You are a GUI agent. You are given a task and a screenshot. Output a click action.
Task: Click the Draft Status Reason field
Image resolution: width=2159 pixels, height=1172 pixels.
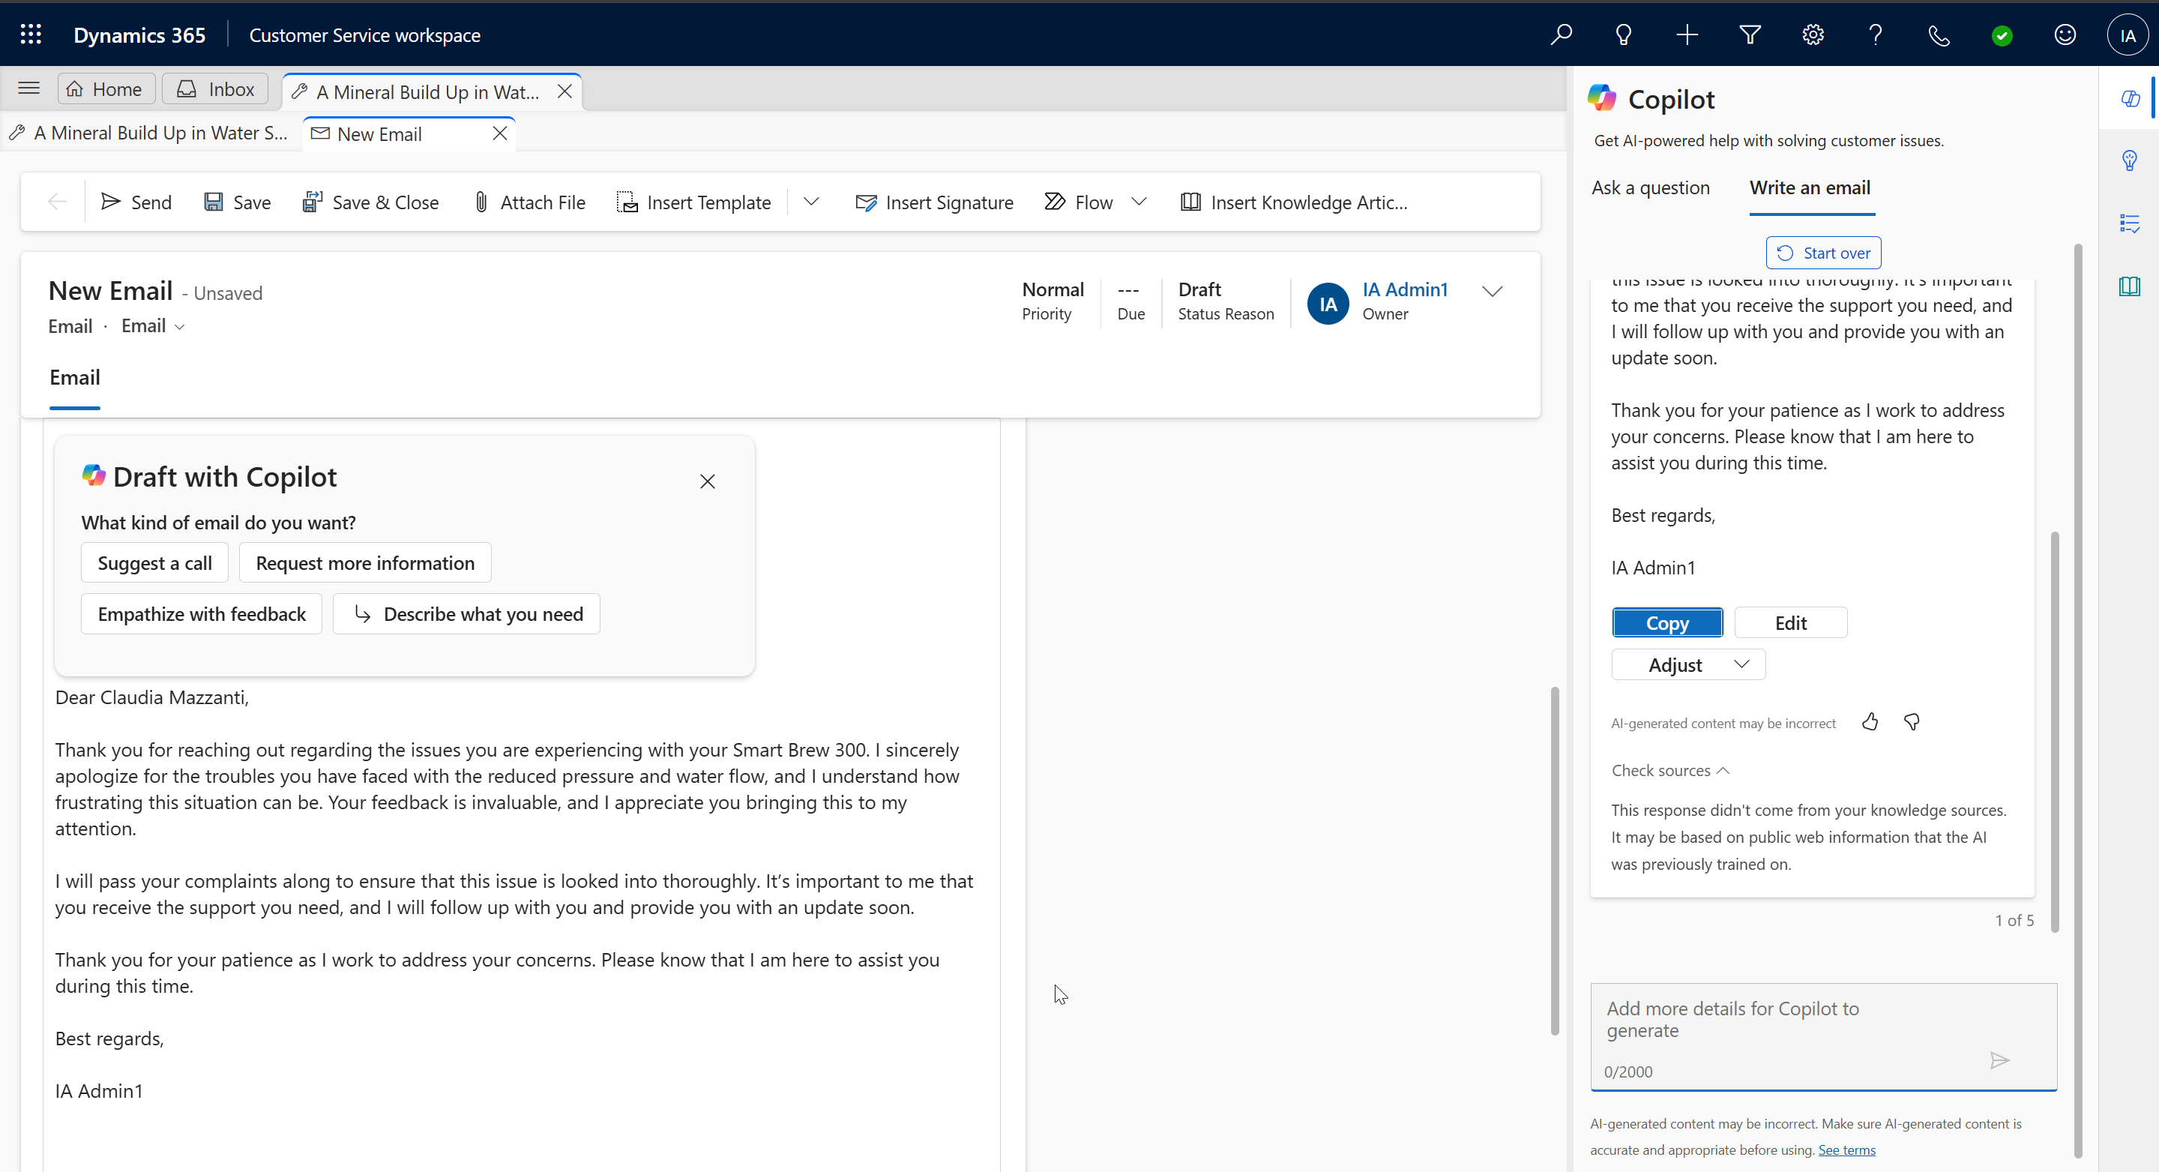[1226, 301]
